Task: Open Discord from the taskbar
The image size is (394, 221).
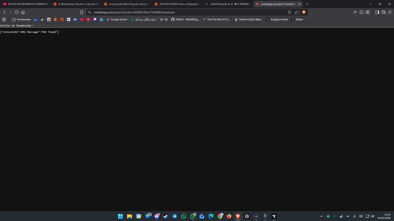Action: [156, 216]
